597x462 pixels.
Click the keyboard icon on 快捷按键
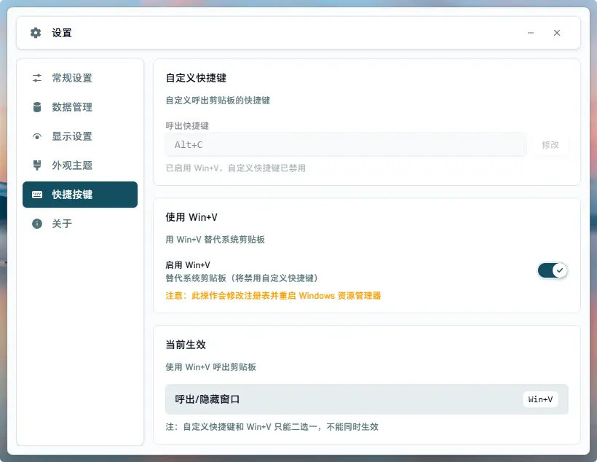point(36,195)
